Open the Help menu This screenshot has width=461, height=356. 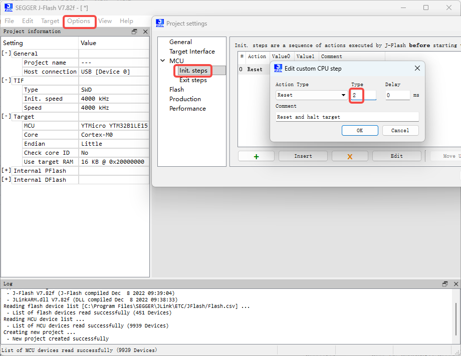(x=126, y=21)
